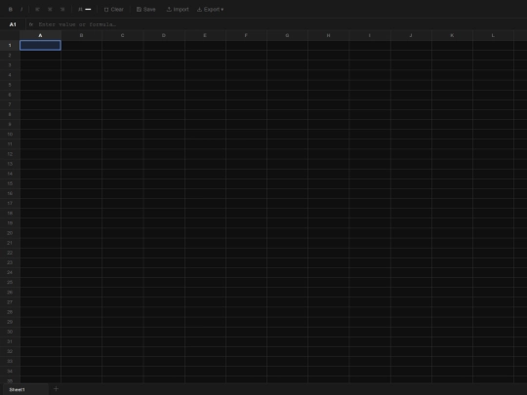Open the Export dropdown
Image resolution: width=527 pixels, height=395 pixels.
(x=210, y=10)
